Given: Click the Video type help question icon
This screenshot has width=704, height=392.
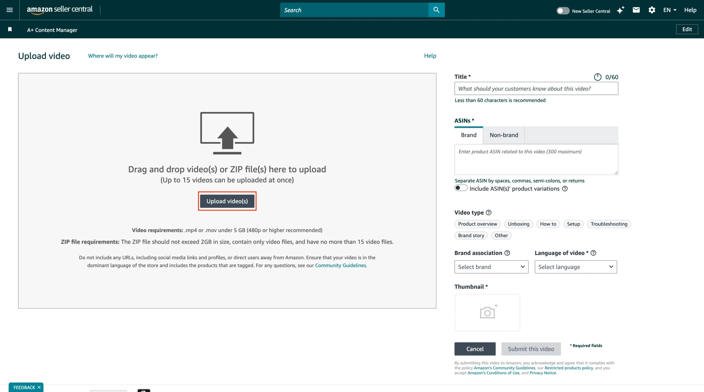Looking at the screenshot, I should (488, 213).
